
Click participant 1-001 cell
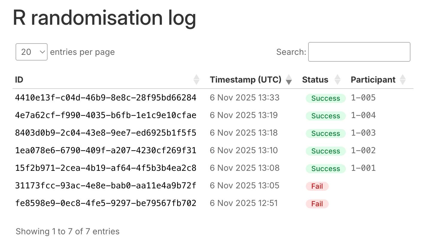tap(363, 168)
